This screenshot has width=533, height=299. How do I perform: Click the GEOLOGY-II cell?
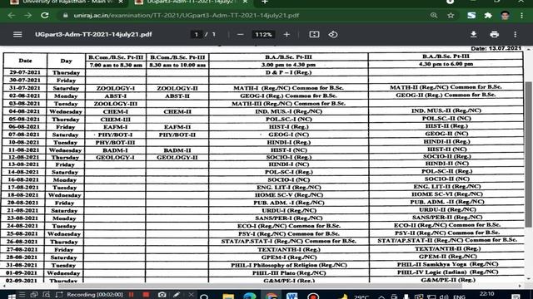pos(177,158)
